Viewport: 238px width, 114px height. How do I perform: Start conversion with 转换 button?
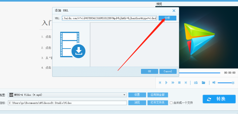(219, 99)
